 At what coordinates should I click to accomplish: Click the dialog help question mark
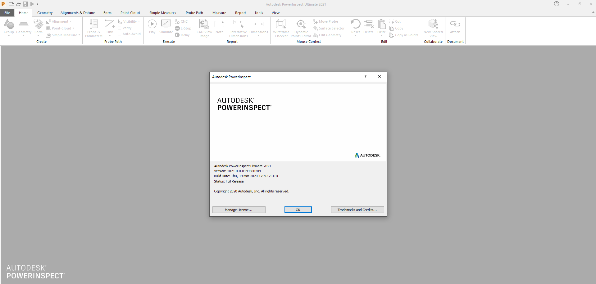[366, 77]
